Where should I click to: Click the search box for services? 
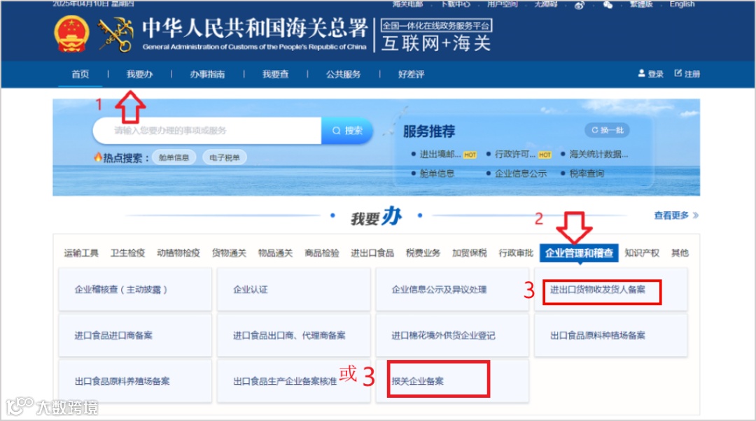point(207,131)
